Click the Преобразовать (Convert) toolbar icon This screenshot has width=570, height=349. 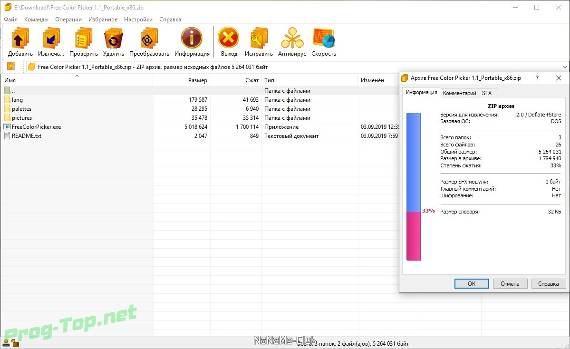pos(149,39)
